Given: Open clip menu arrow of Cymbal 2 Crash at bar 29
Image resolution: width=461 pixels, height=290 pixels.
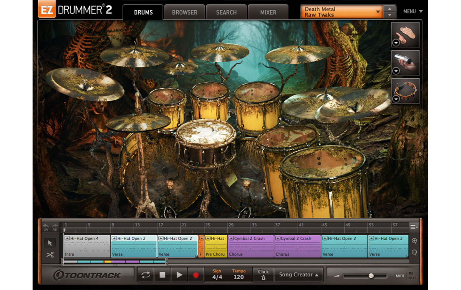Looking at the screenshot, I should click(231, 238).
